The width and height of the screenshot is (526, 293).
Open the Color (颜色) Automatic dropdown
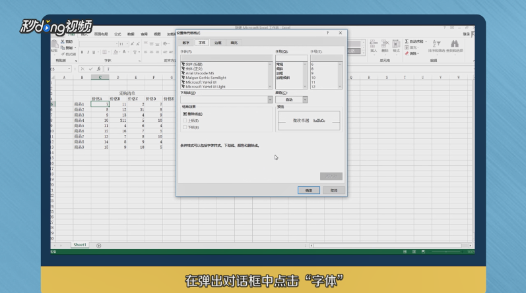[305, 99]
